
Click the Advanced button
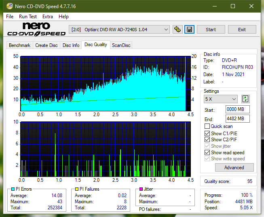click(234, 168)
